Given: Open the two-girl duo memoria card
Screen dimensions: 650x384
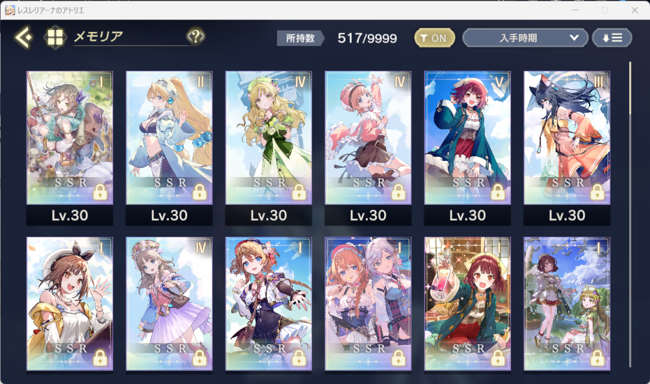Looking at the screenshot, I should tap(368, 304).
